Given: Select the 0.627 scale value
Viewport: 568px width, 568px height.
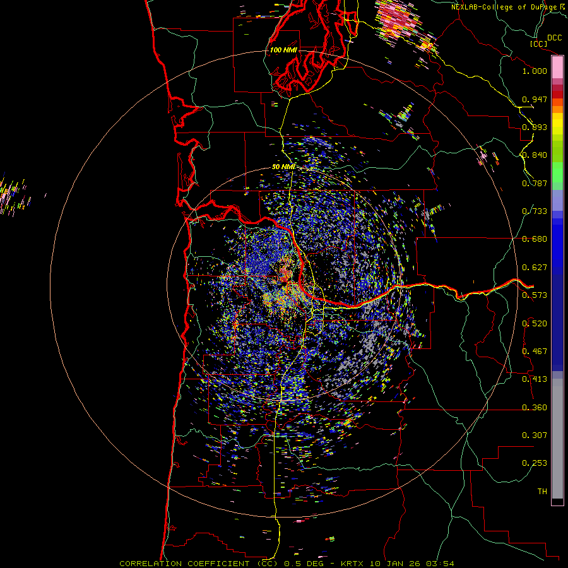Looking at the screenshot, I should point(535,268).
